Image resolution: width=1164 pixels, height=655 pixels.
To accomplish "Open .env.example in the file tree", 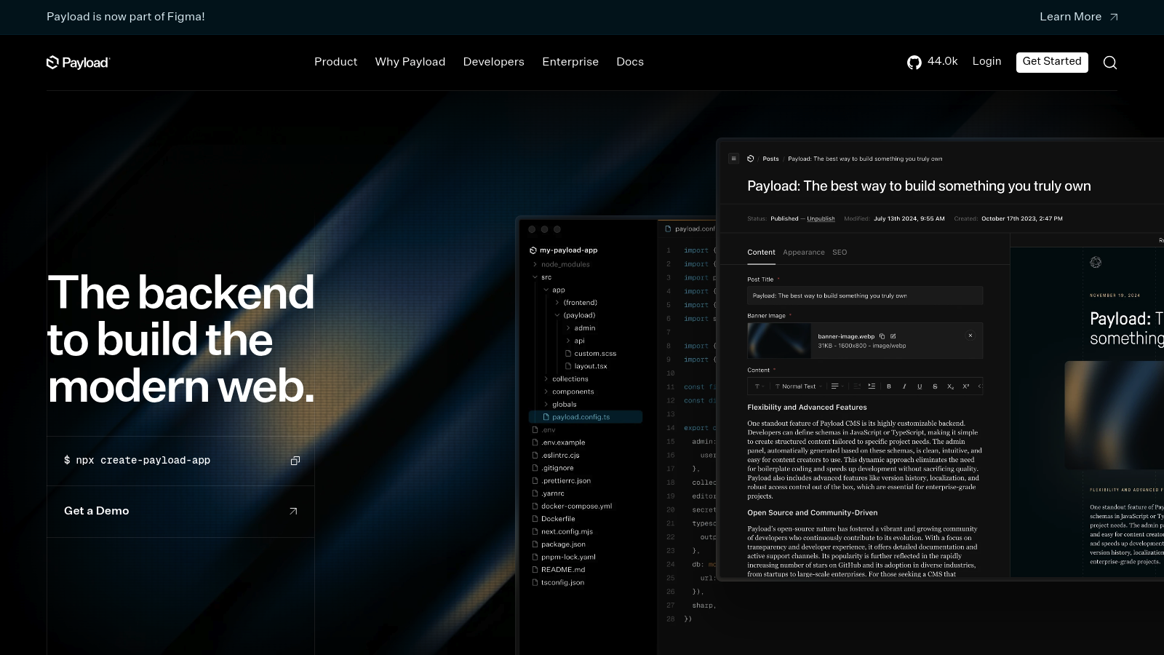I will point(559,442).
